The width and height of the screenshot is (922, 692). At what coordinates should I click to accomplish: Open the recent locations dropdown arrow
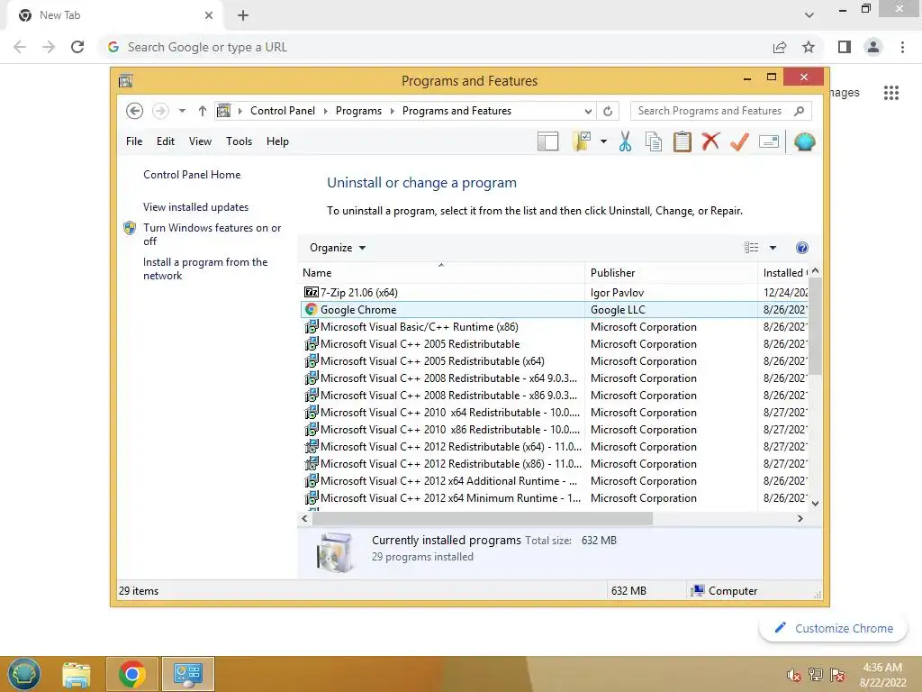pos(182,111)
